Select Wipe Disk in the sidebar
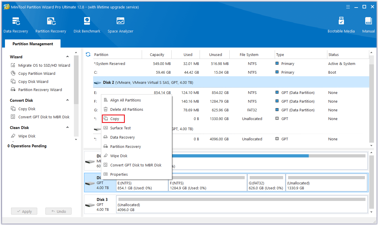The height and width of the screenshot is (225, 378). pos(23,136)
